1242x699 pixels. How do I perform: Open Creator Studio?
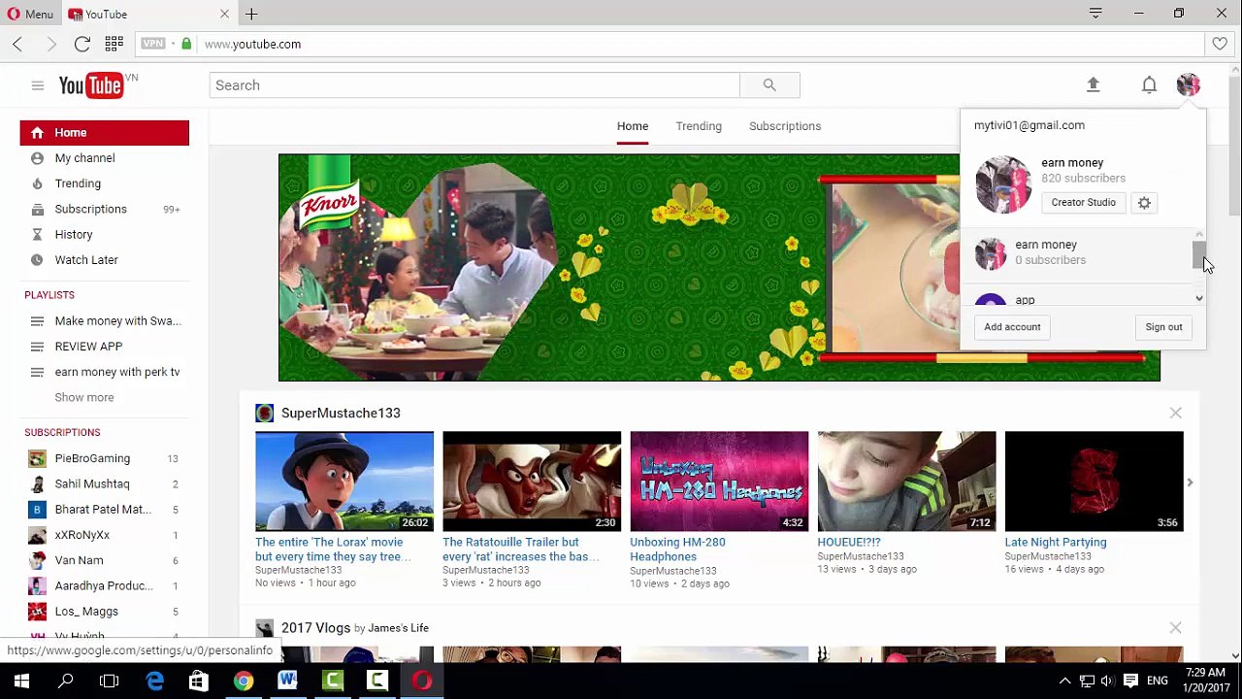pyautogui.click(x=1083, y=202)
